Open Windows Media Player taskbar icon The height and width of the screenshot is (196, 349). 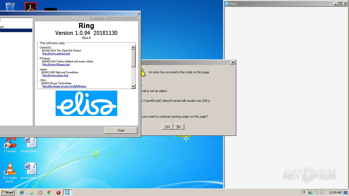coord(40,192)
